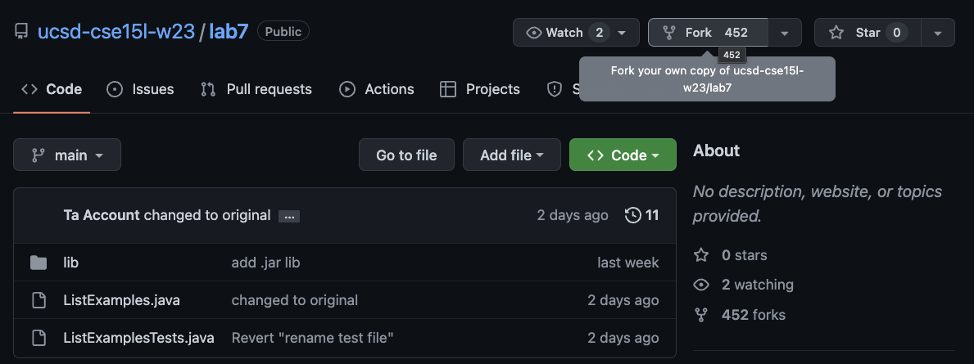Star this repository
The width and height of the screenshot is (974, 364).
coord(868,32)
